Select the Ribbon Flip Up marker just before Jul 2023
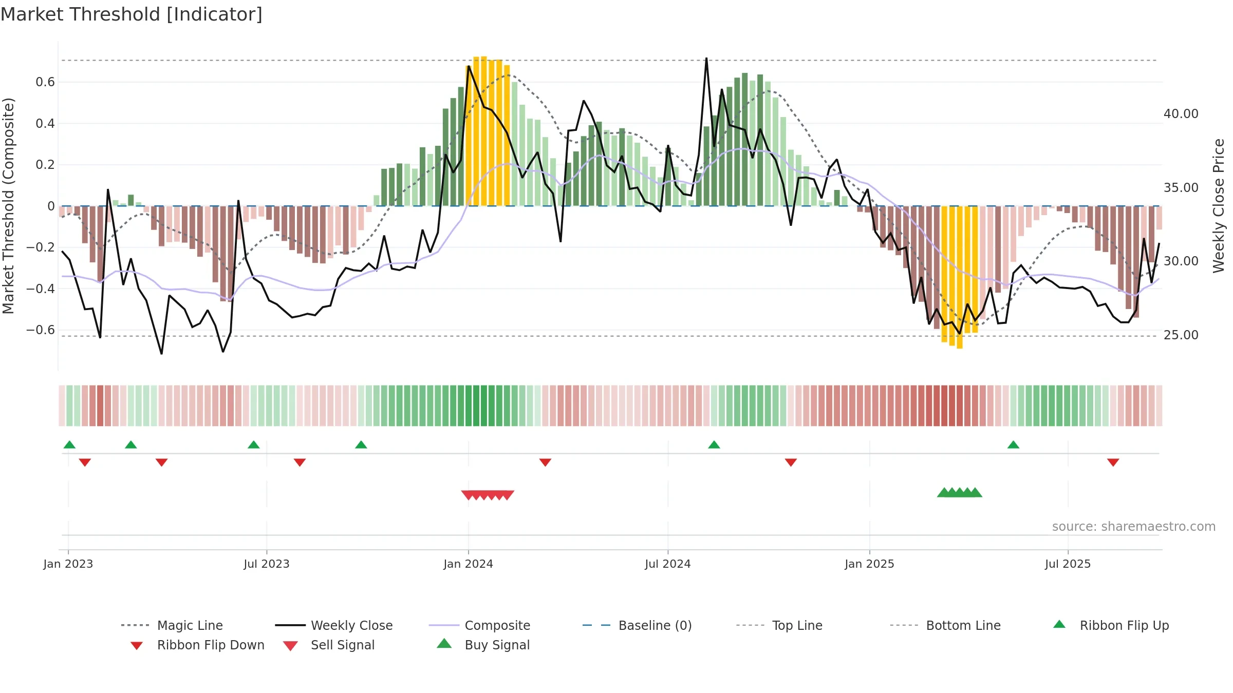 (254, 445)
